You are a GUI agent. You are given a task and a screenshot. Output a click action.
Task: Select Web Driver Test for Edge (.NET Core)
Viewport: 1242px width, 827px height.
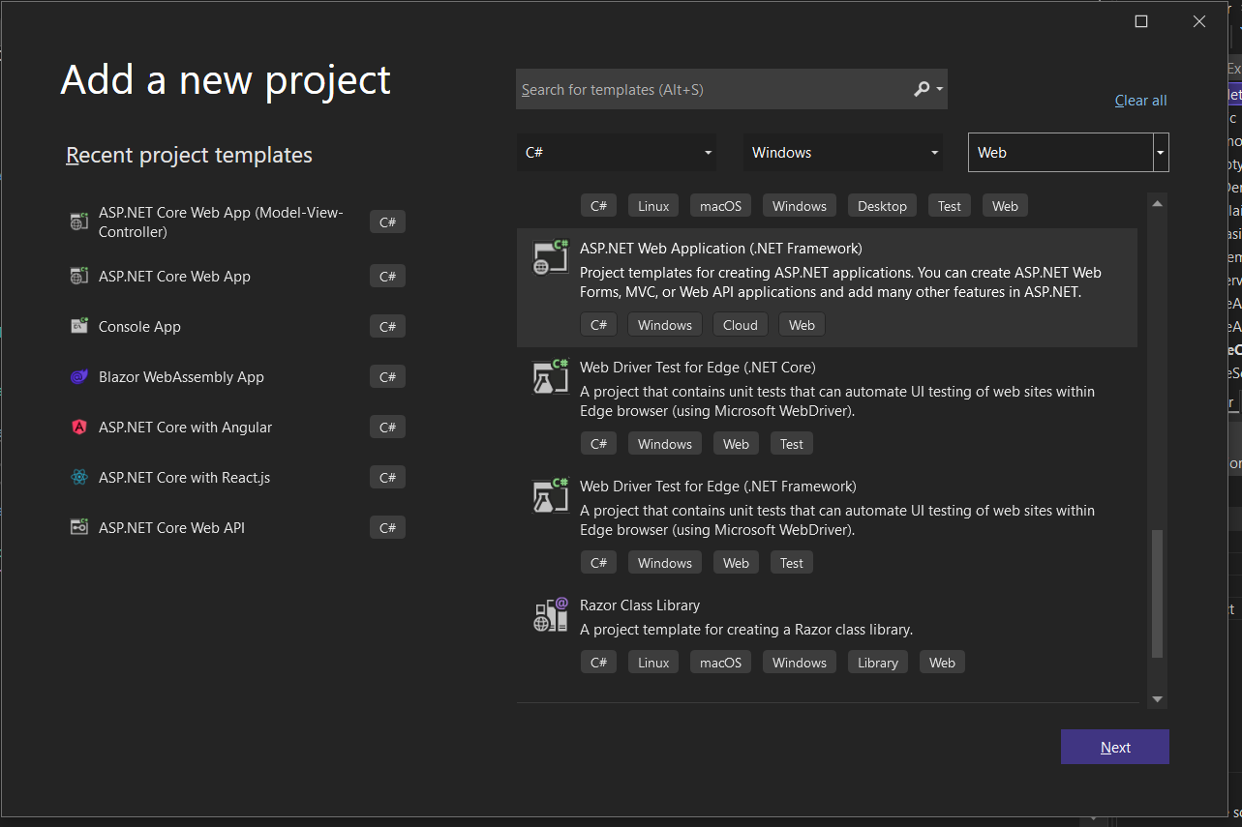(x=697, y=368)
